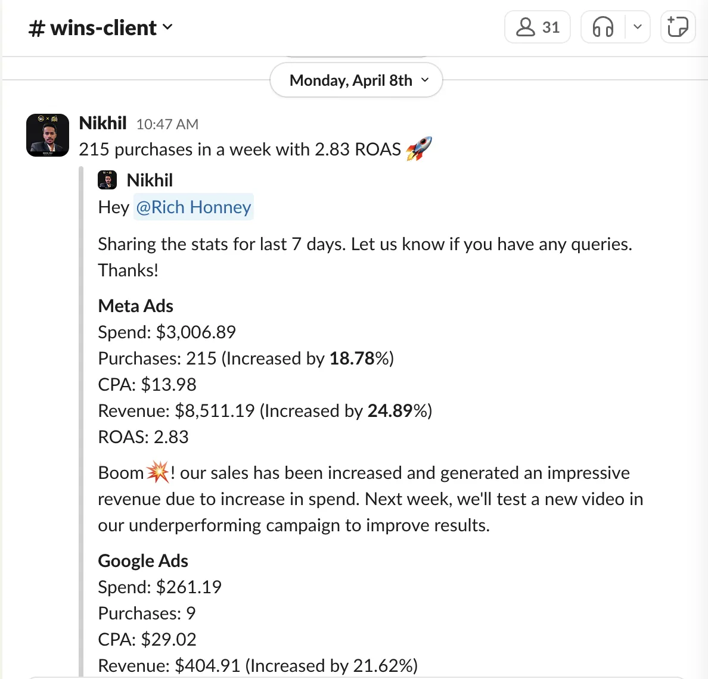Click the 10:47 AM message timestamp
The width and height of the screenshot is (708, 679).
167,124
